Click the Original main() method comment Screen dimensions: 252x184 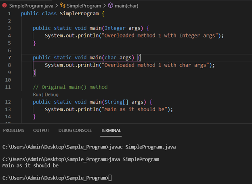tap(70, 87)
